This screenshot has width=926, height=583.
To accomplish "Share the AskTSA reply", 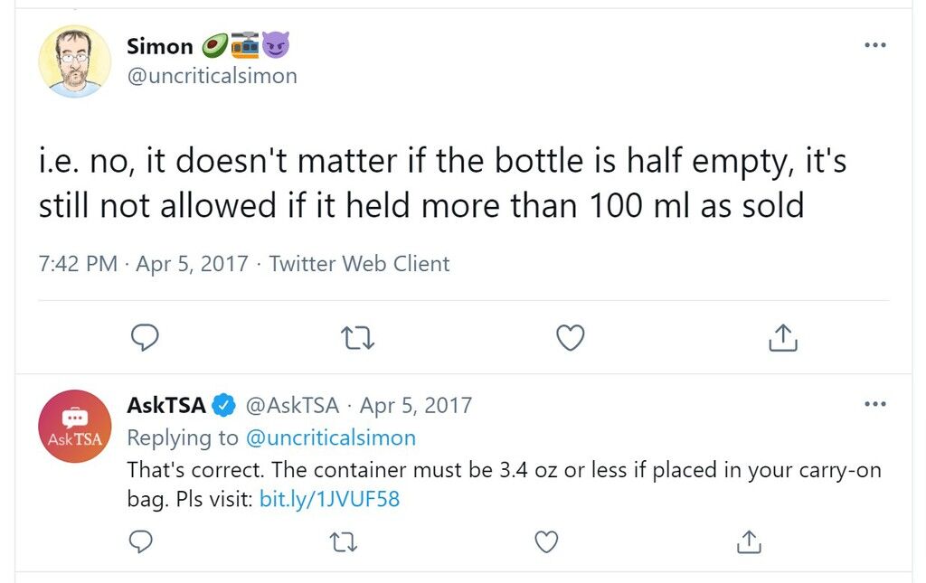I will point(750,541).
